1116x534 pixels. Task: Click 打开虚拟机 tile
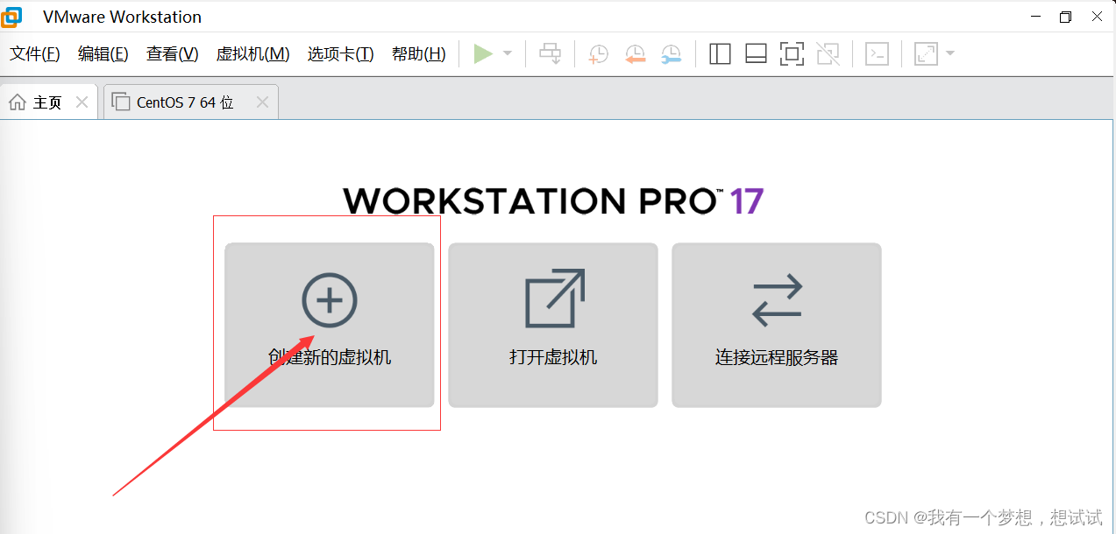click(553, 325)
